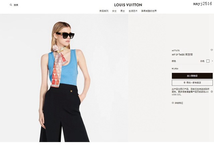Select the white color swatch

208,61
